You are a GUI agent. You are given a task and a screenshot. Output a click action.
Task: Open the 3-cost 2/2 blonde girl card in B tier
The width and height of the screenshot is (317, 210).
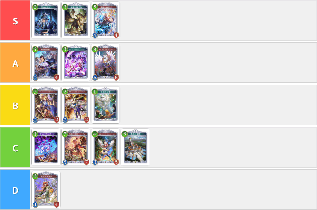coord(46,105)
